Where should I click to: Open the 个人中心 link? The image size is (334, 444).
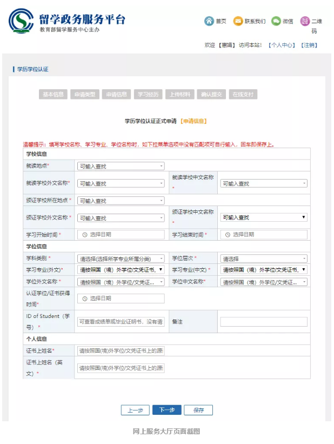coord(282,45)
